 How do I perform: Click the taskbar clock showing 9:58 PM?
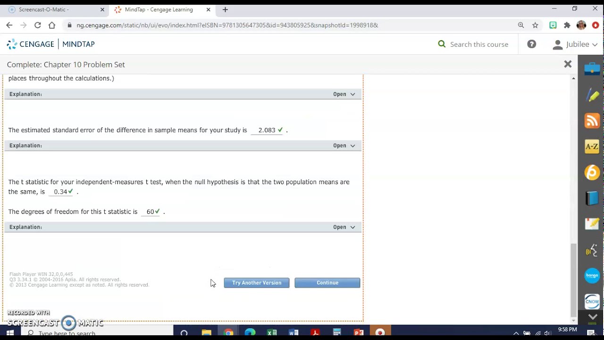(x=567, y=330)
